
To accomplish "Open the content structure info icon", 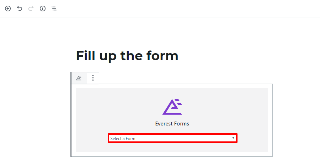I will coord(42,9).
